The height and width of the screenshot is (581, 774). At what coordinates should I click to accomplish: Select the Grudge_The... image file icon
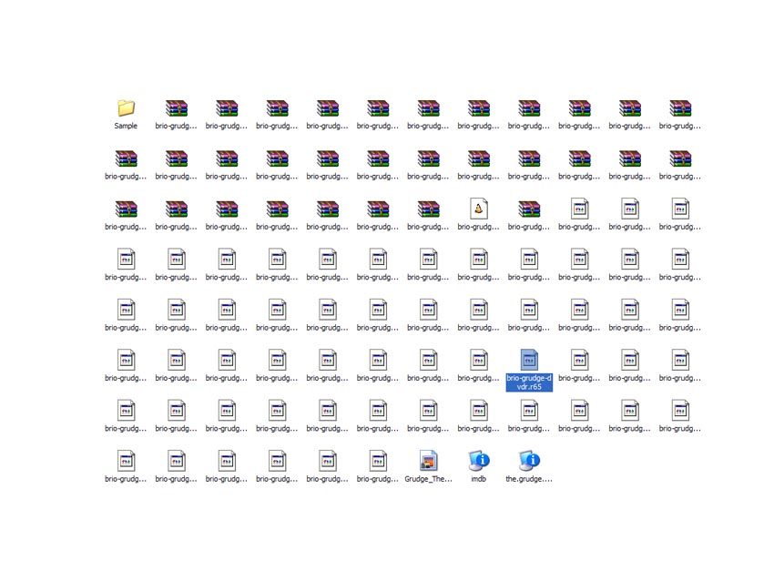coord(428,461)
